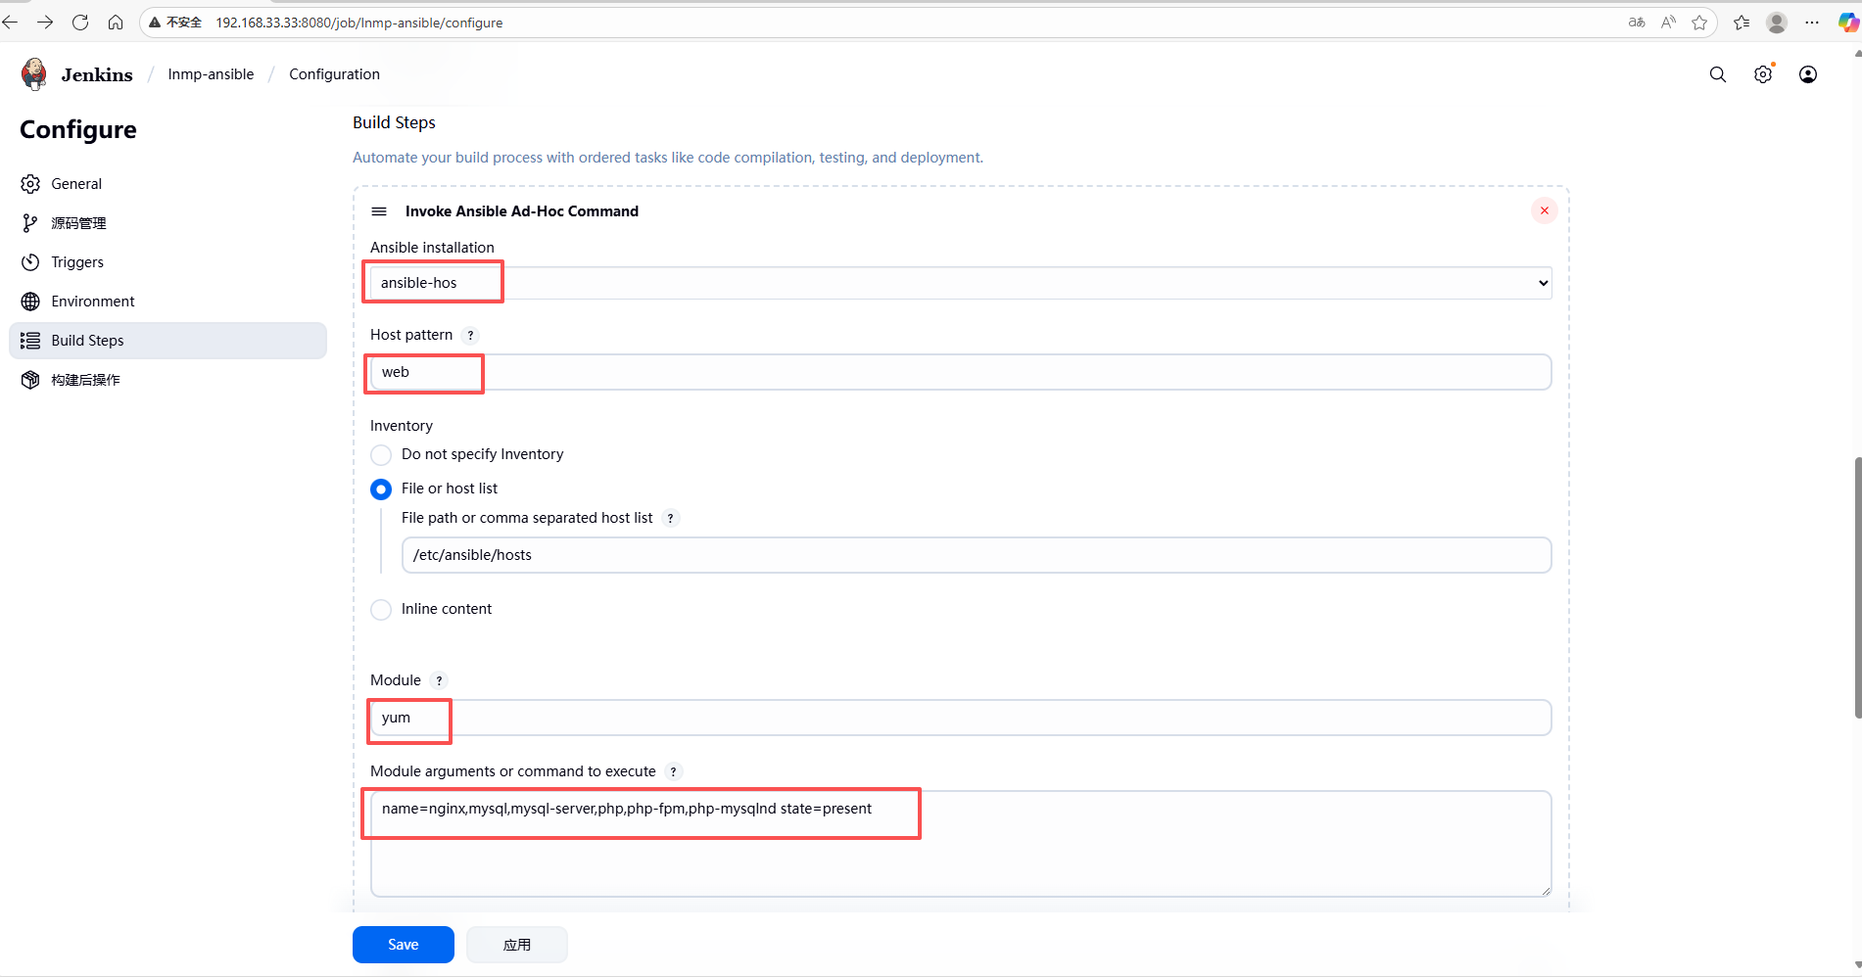This screenshot has height=977, width=1862.
Task: Click Configuration breadcrumb link
Action: 334,74
